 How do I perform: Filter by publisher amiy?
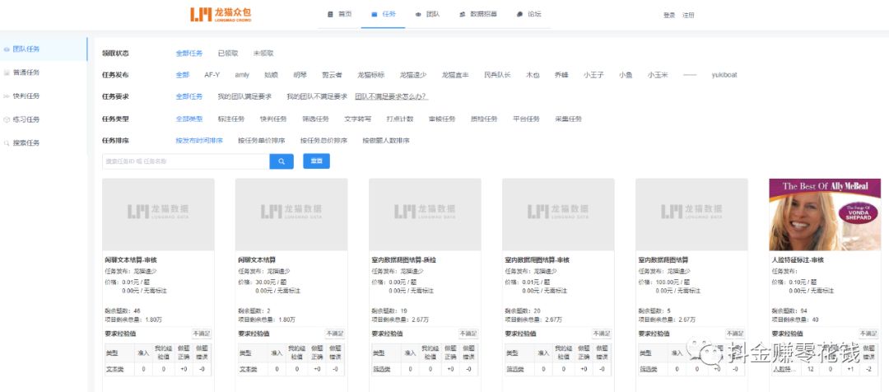pyautogui.click(x=242, y=75)
